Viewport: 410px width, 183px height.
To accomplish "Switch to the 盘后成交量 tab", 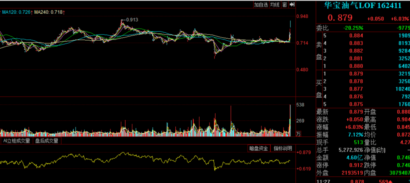I will (x=47, y=141).
